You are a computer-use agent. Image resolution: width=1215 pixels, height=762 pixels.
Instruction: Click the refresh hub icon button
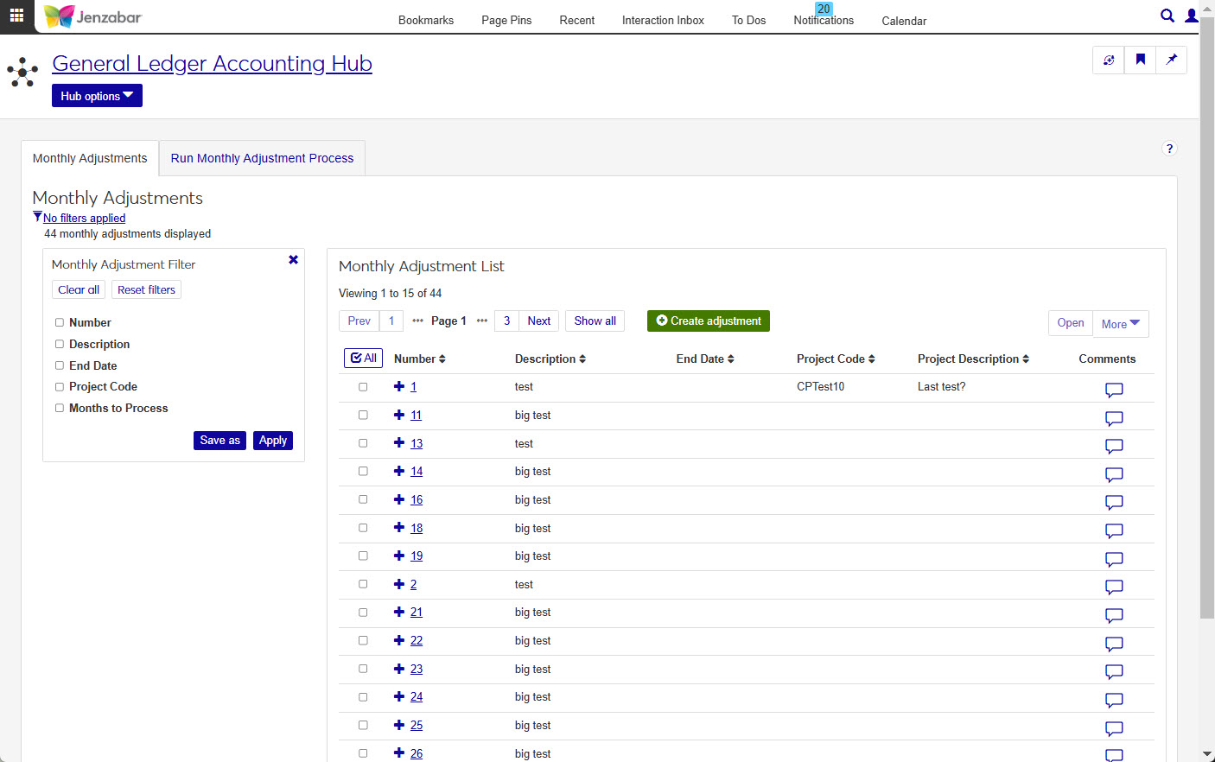tap(1109, 60)
